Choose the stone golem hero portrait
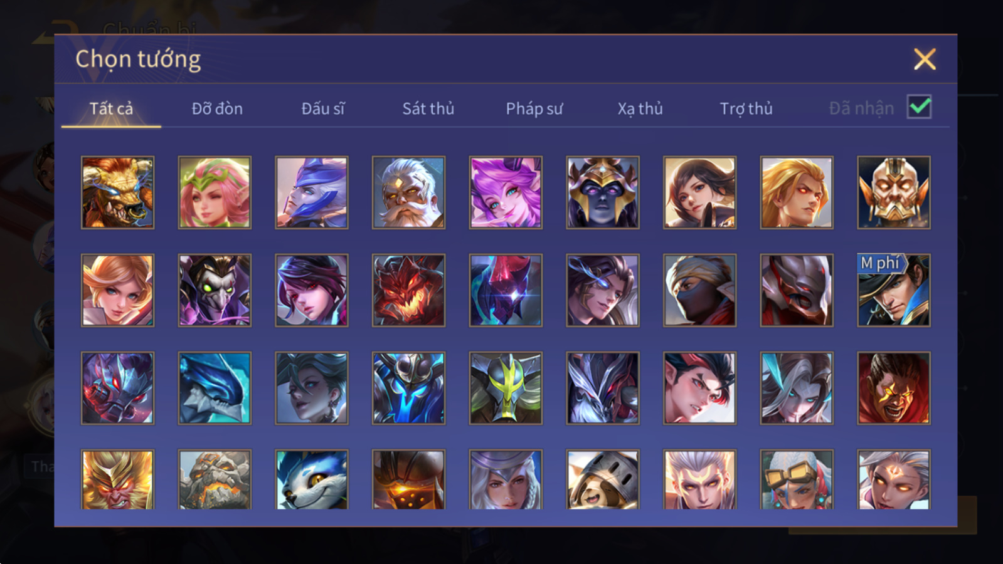 215,479
